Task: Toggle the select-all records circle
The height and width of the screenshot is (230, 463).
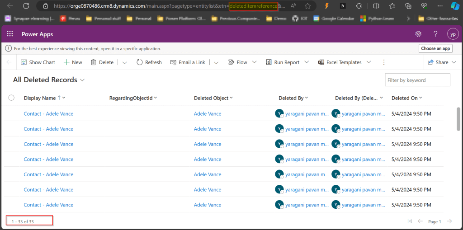Action: click(x=11, y=98)
